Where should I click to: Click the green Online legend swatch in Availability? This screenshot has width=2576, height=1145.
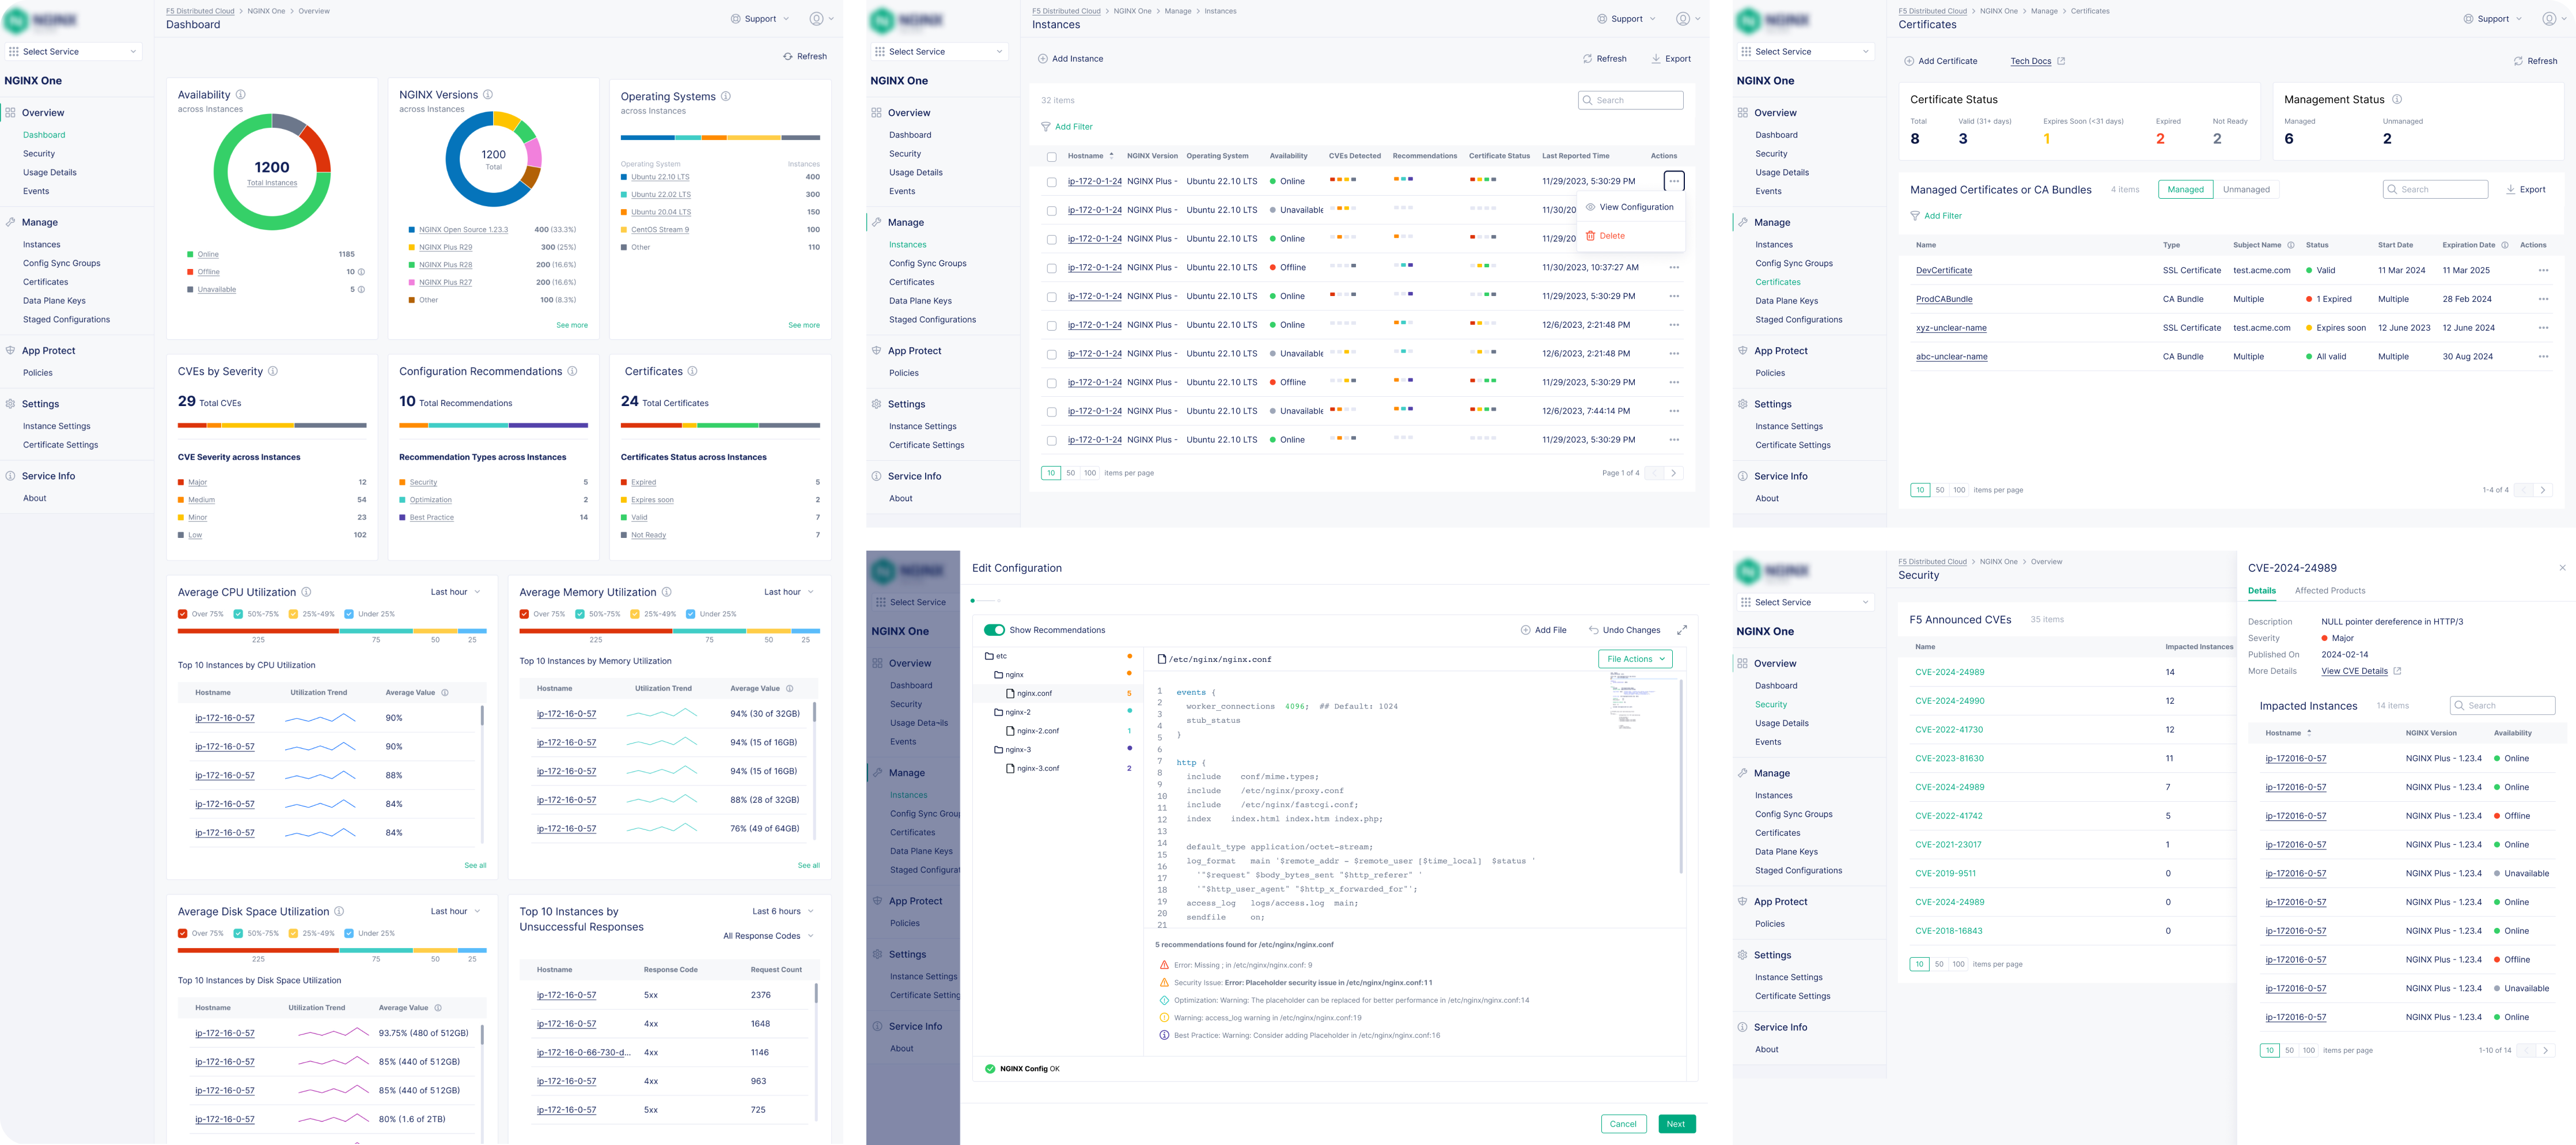(x=190, y=254)
